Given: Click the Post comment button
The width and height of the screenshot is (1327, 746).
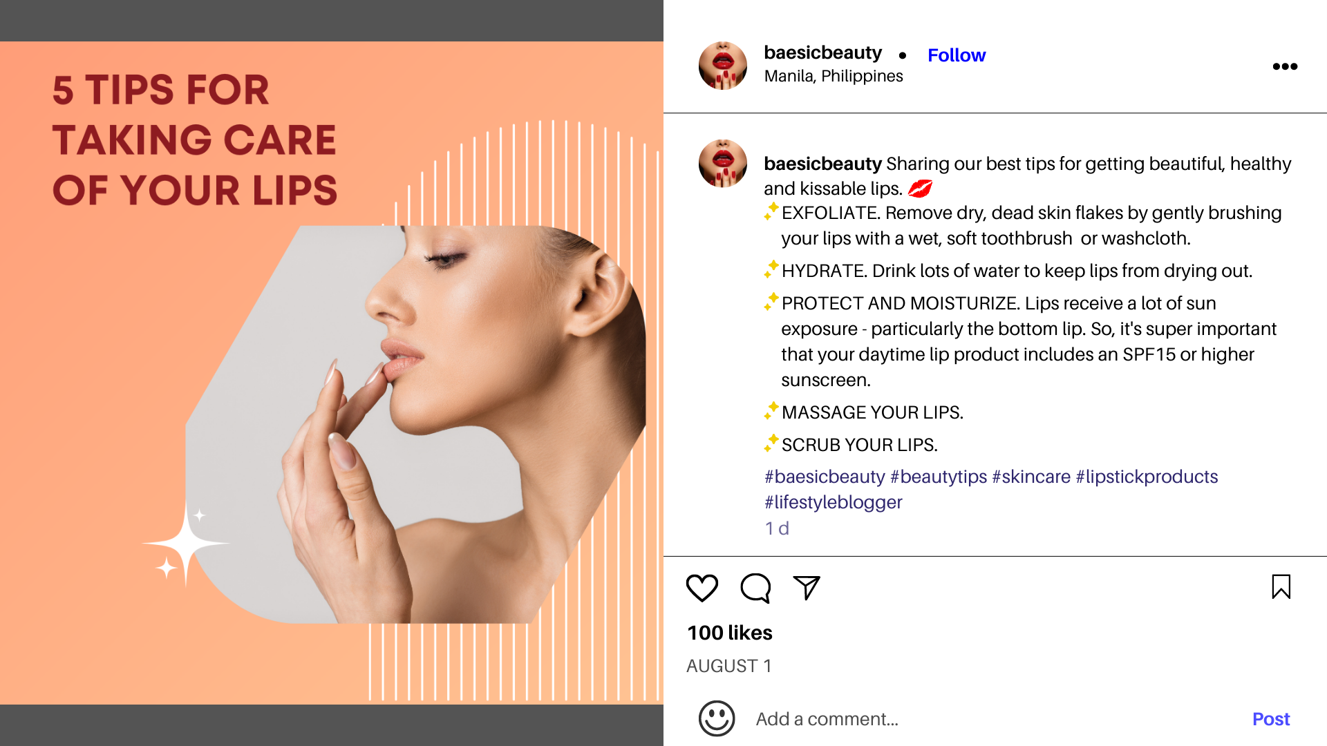Looking at the screenshot, I should tap(1270, 719).
